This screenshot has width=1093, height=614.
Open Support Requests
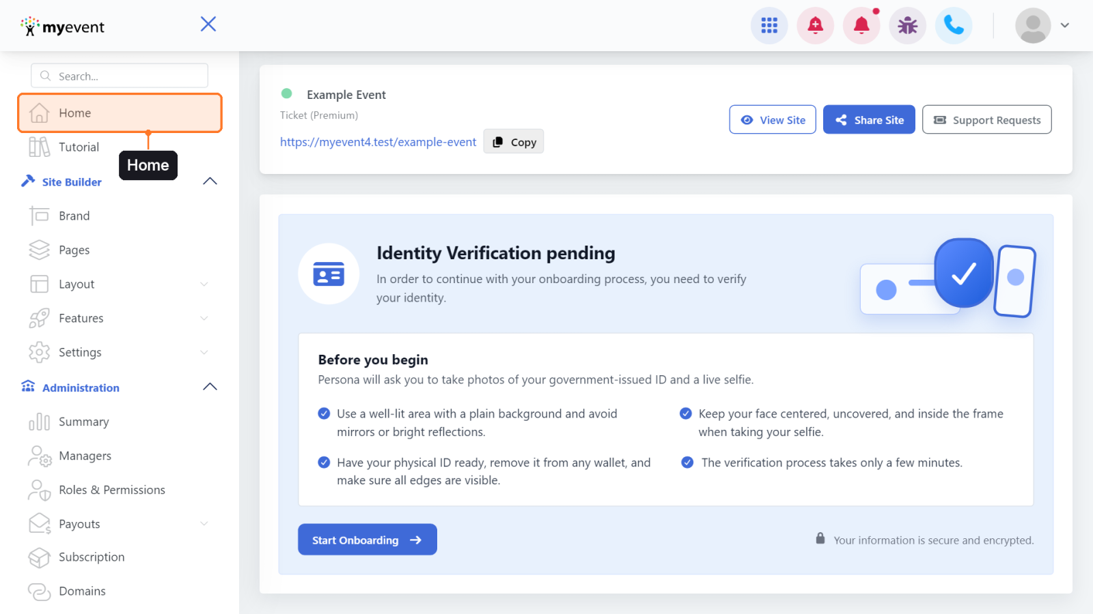(986, 119)
